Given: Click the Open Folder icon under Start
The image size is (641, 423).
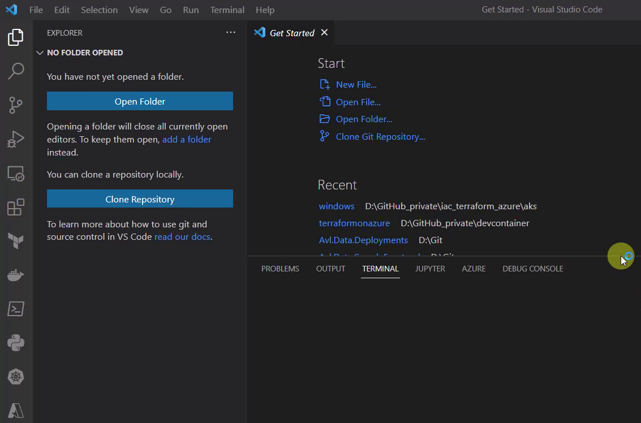Looking at the screenshot, I should (325, 119).
